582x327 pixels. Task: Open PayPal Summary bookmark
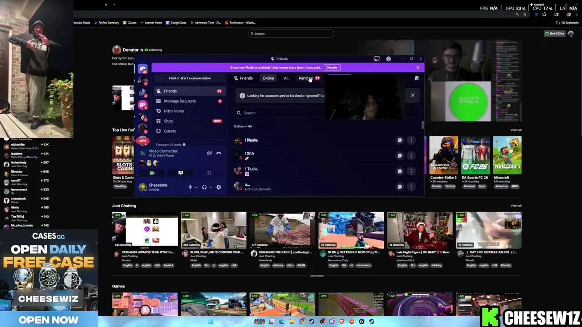tap(106, 23)
